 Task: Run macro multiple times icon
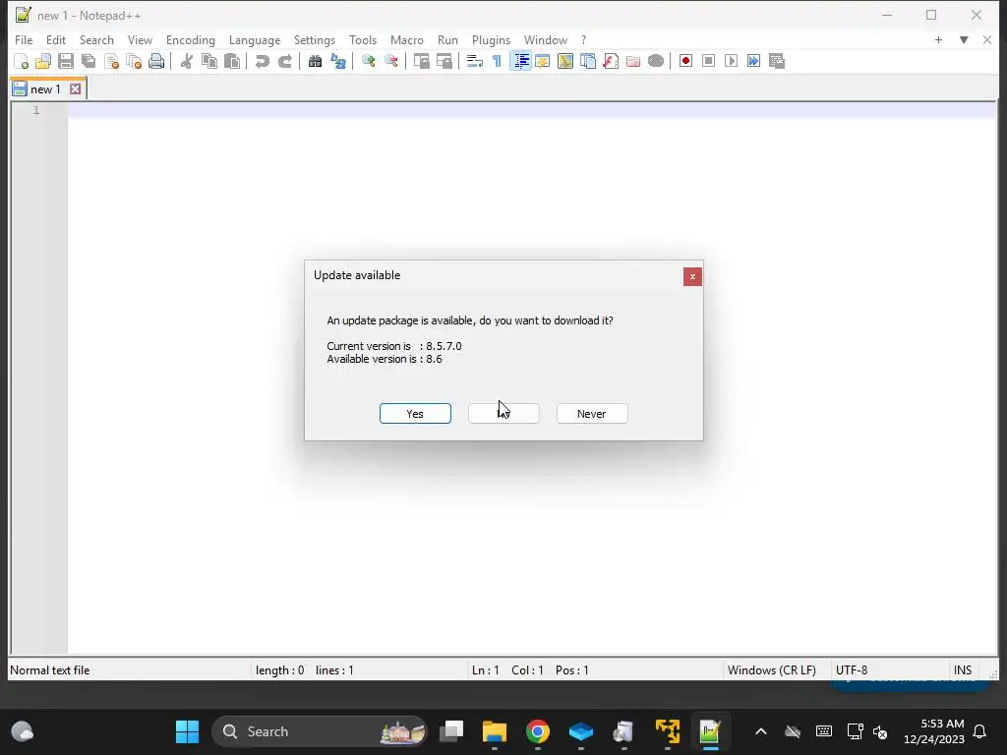(753, 61)
